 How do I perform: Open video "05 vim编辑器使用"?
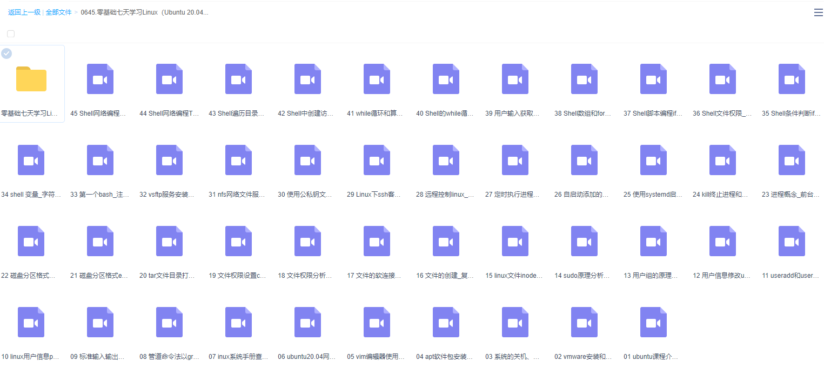[377, 322]
